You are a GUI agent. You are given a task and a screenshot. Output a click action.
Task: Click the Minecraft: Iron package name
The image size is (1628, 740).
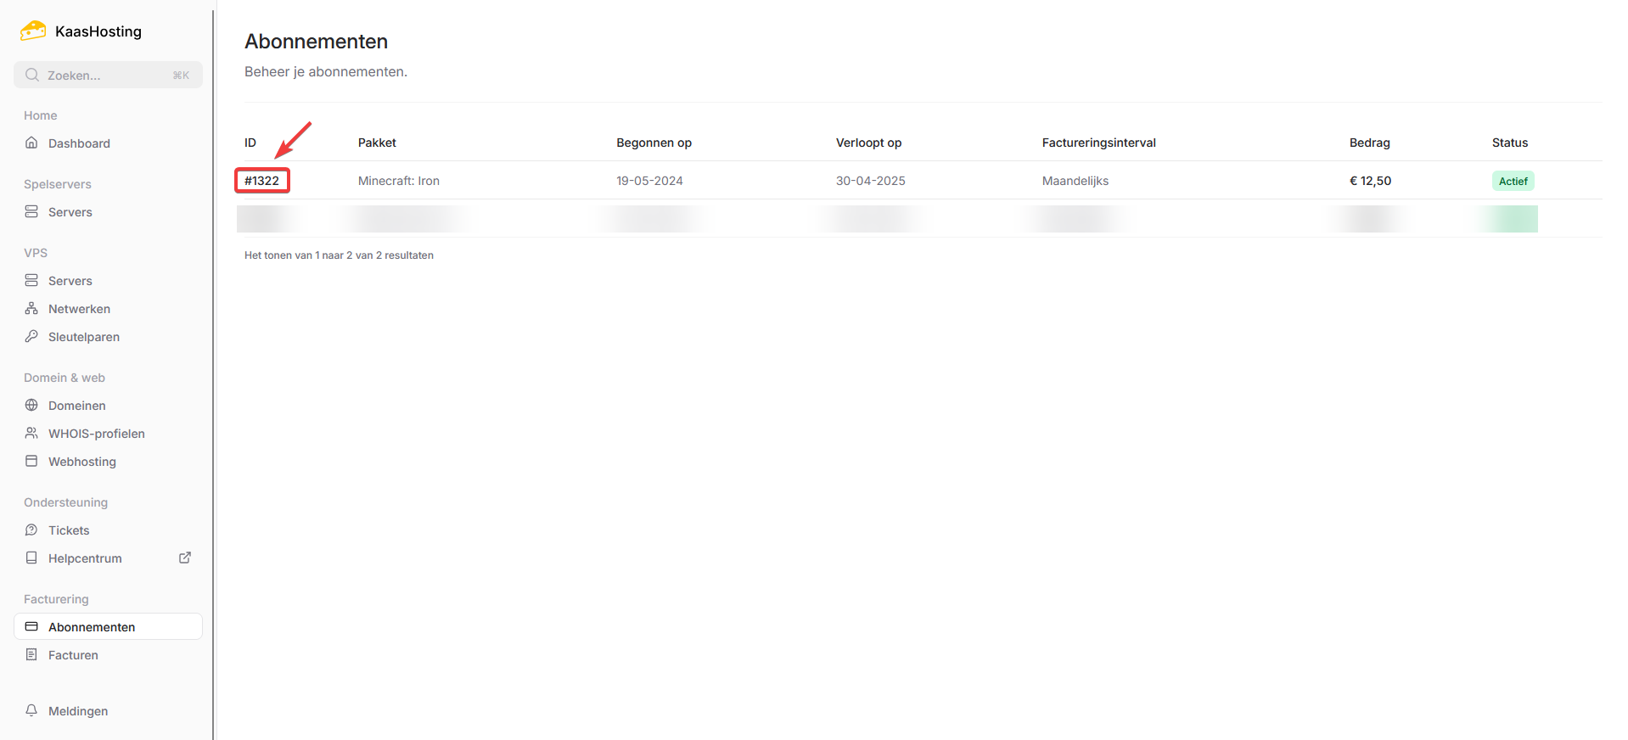tap(398, 181)
